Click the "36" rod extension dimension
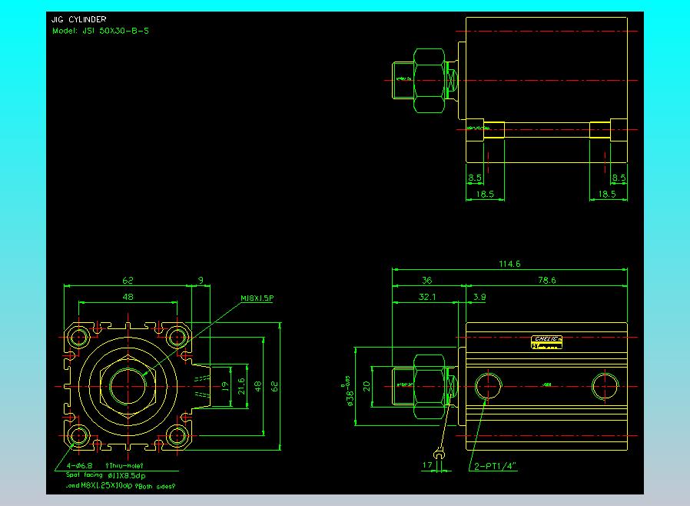690x506 pixels. click(x=427, y=280)
